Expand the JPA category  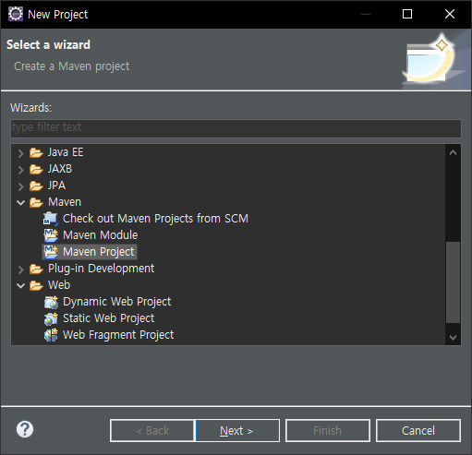20,186
